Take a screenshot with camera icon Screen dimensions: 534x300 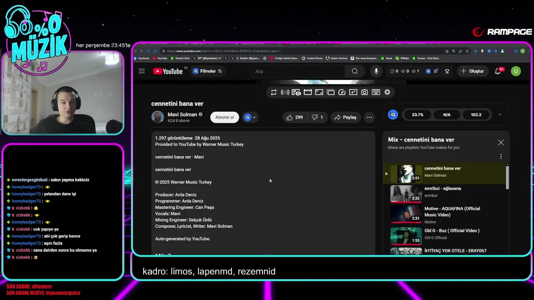(365, 92)
